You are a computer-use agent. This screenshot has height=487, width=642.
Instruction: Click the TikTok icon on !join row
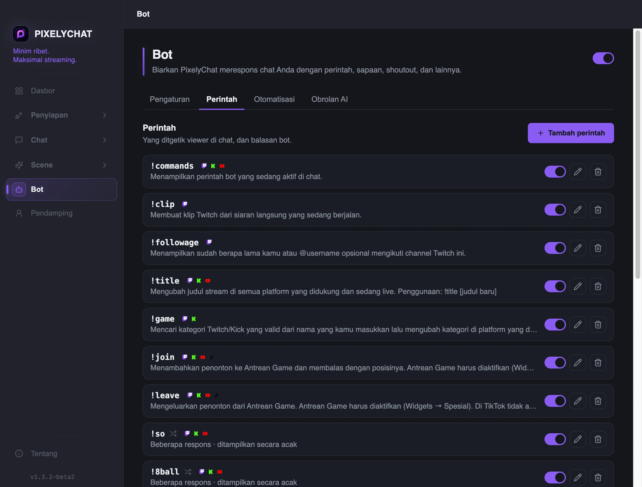[212, 357]
